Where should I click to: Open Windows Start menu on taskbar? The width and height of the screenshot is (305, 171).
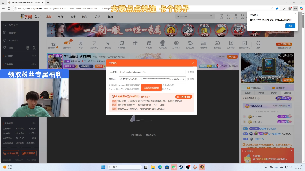pos(103,167)
